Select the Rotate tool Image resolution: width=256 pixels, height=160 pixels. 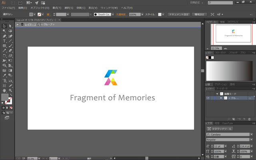click(4, 56)
